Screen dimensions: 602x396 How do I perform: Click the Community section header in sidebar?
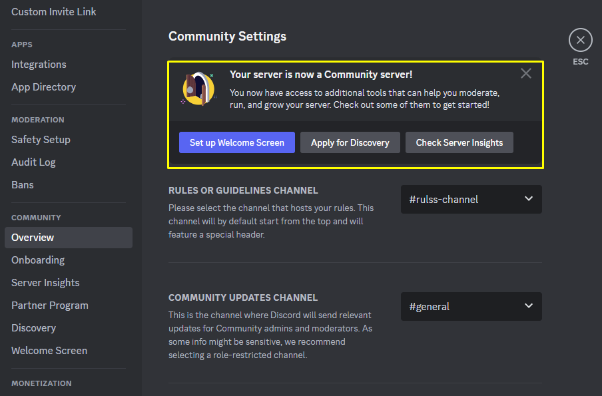36,218
